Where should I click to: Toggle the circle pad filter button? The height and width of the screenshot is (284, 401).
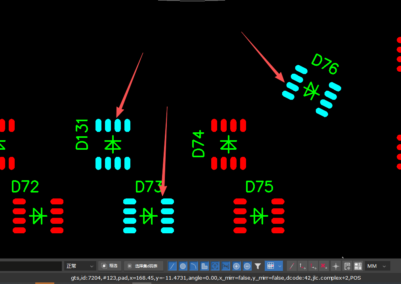tap(183, 266)
